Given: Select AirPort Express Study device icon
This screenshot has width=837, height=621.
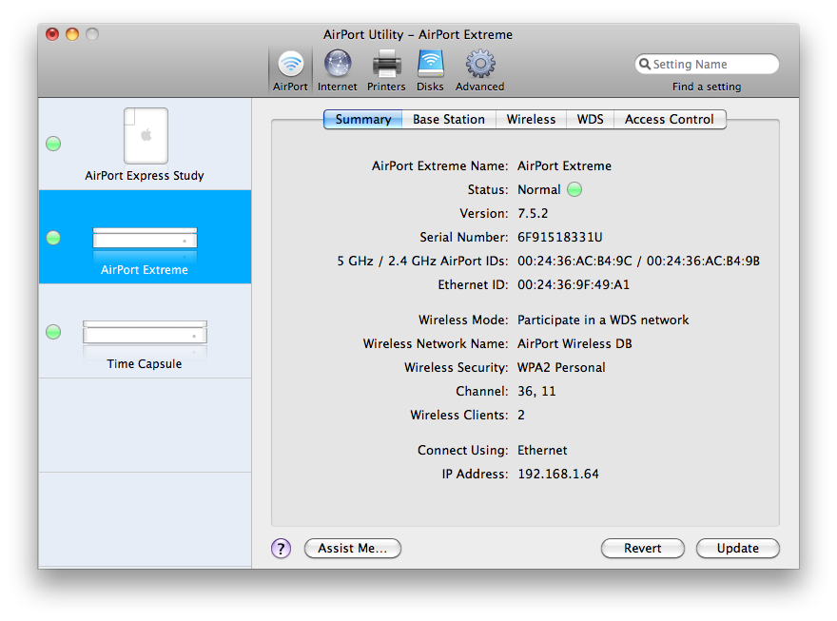Looking at the screenshot, I should point(146,135).
